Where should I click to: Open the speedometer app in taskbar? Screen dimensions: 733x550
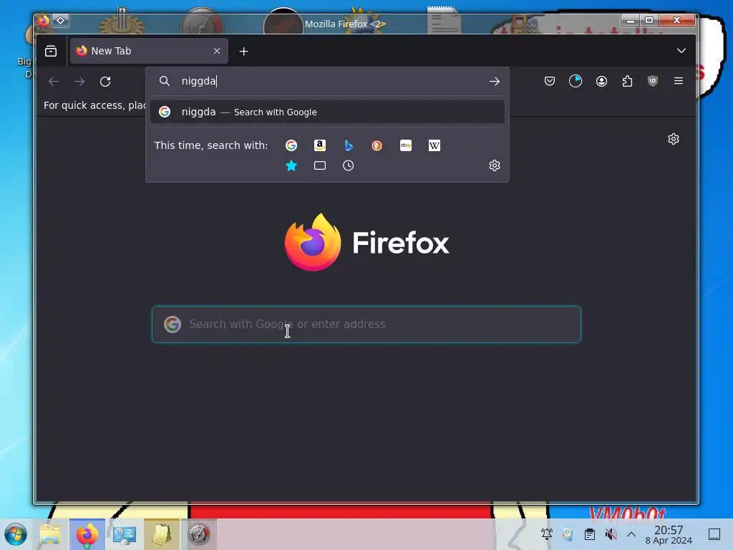[x=199, y=534]
